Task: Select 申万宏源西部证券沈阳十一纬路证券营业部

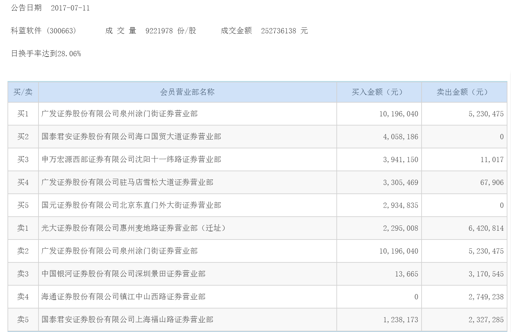Action: (x=131, y=159)
